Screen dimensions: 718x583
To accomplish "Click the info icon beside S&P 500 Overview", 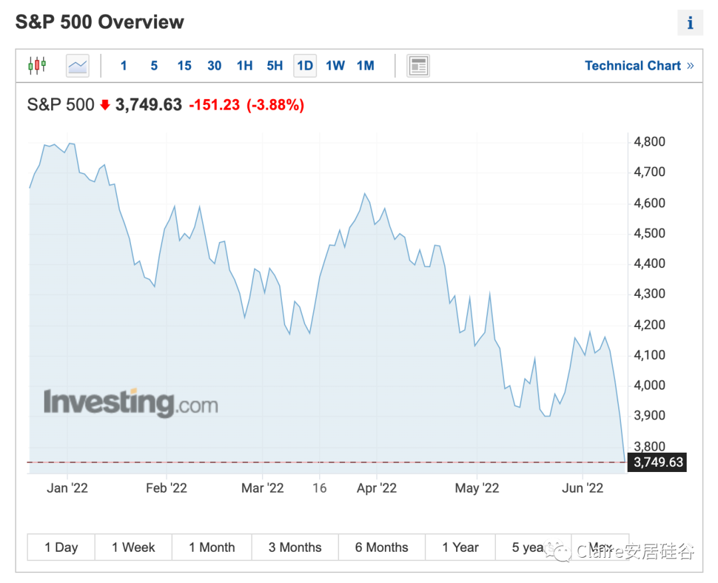I will click(x=690, y=23).
